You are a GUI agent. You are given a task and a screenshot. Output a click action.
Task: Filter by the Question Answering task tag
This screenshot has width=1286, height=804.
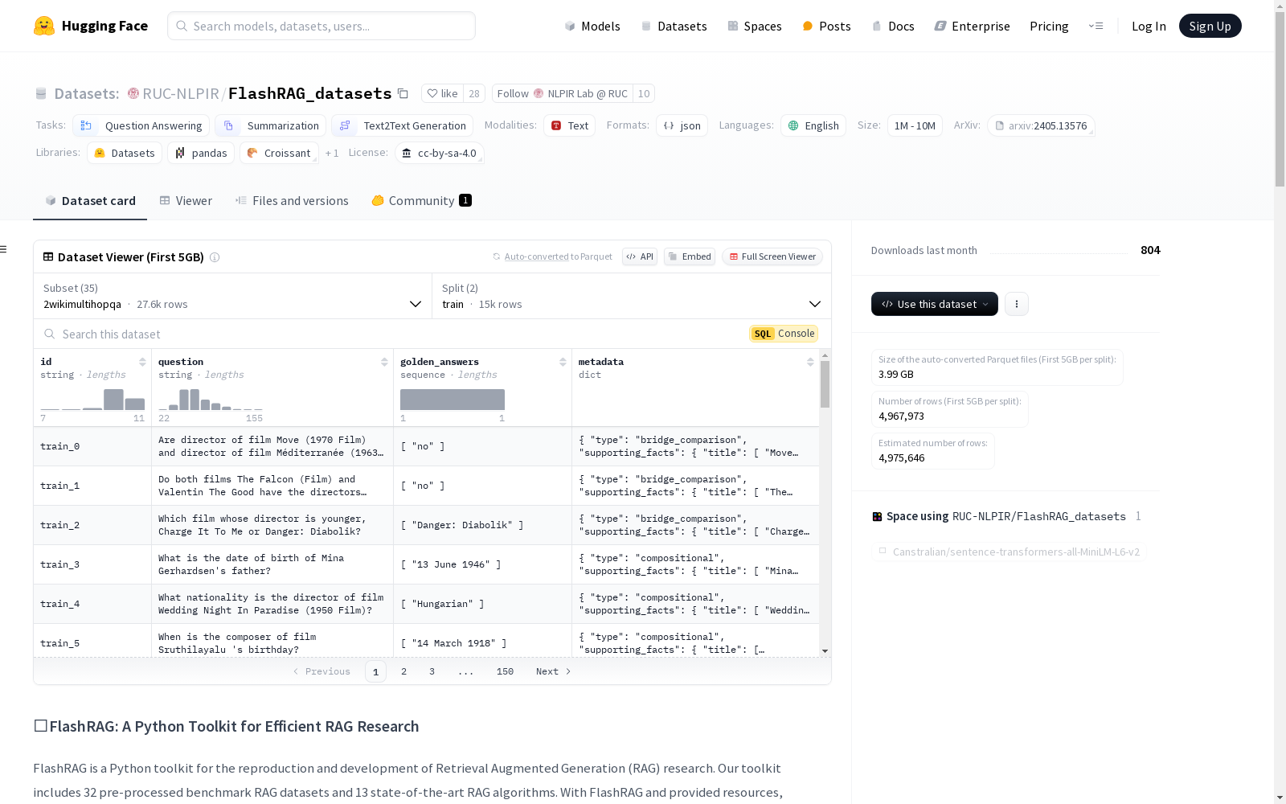coord(141,125)
